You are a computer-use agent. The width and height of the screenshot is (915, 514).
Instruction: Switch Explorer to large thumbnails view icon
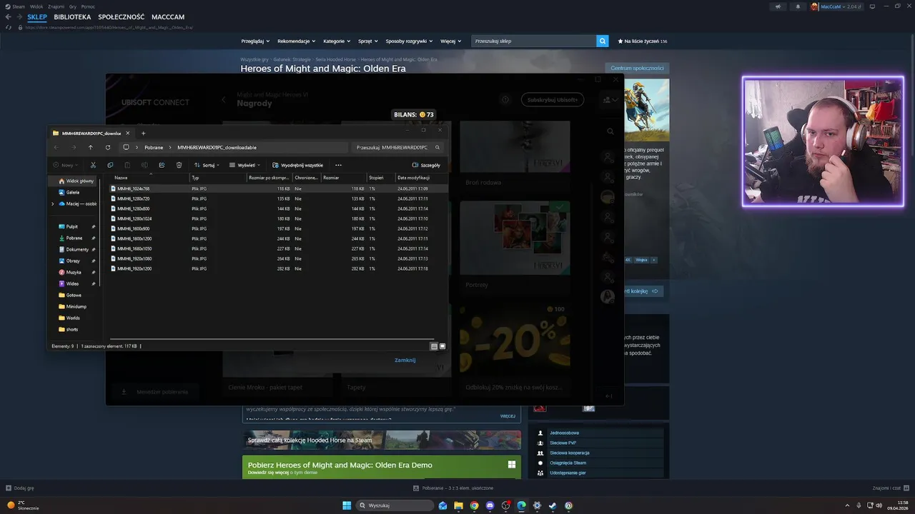click(x=442, y=346)
